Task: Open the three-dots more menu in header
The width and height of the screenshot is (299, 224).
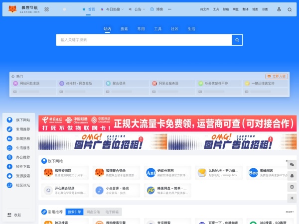Action: [169, 9]
